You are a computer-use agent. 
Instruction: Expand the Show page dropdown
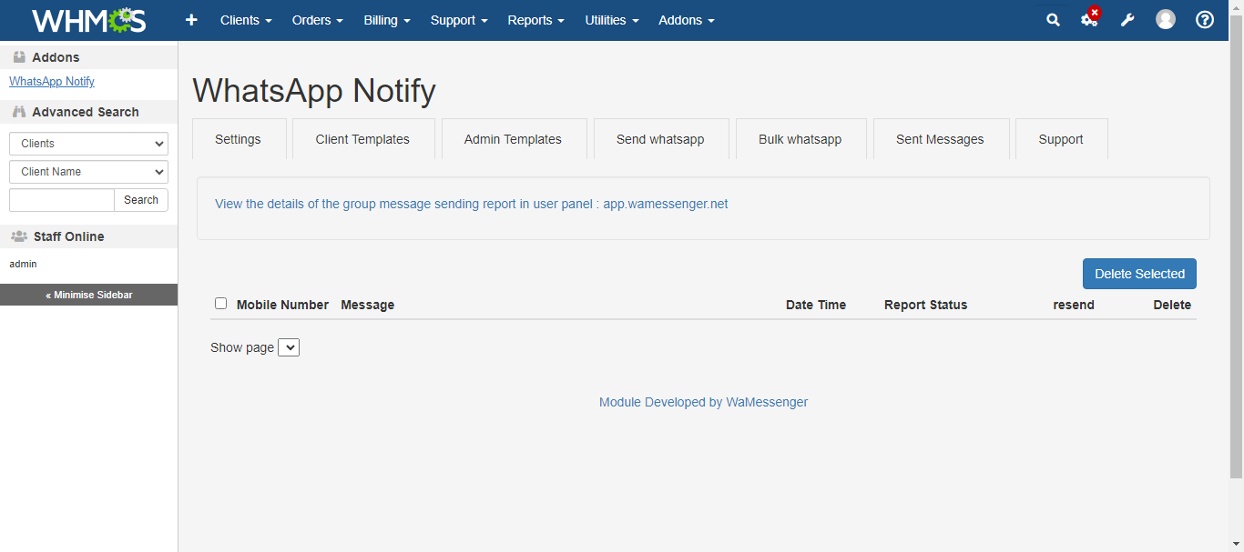pyautogui.click(x=289, y=347)
